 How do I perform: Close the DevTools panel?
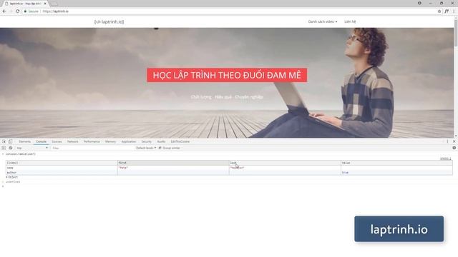(454, 141)
